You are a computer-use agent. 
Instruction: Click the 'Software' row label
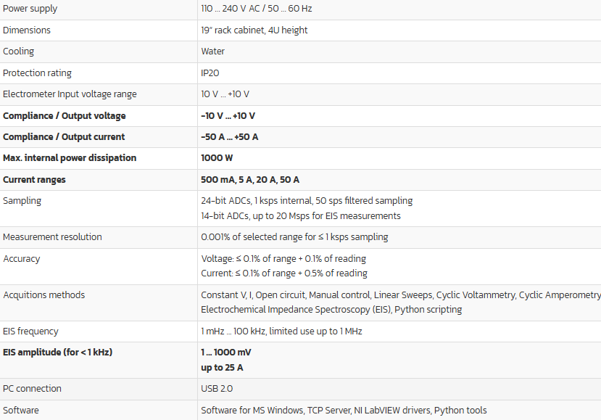(21, 410)
